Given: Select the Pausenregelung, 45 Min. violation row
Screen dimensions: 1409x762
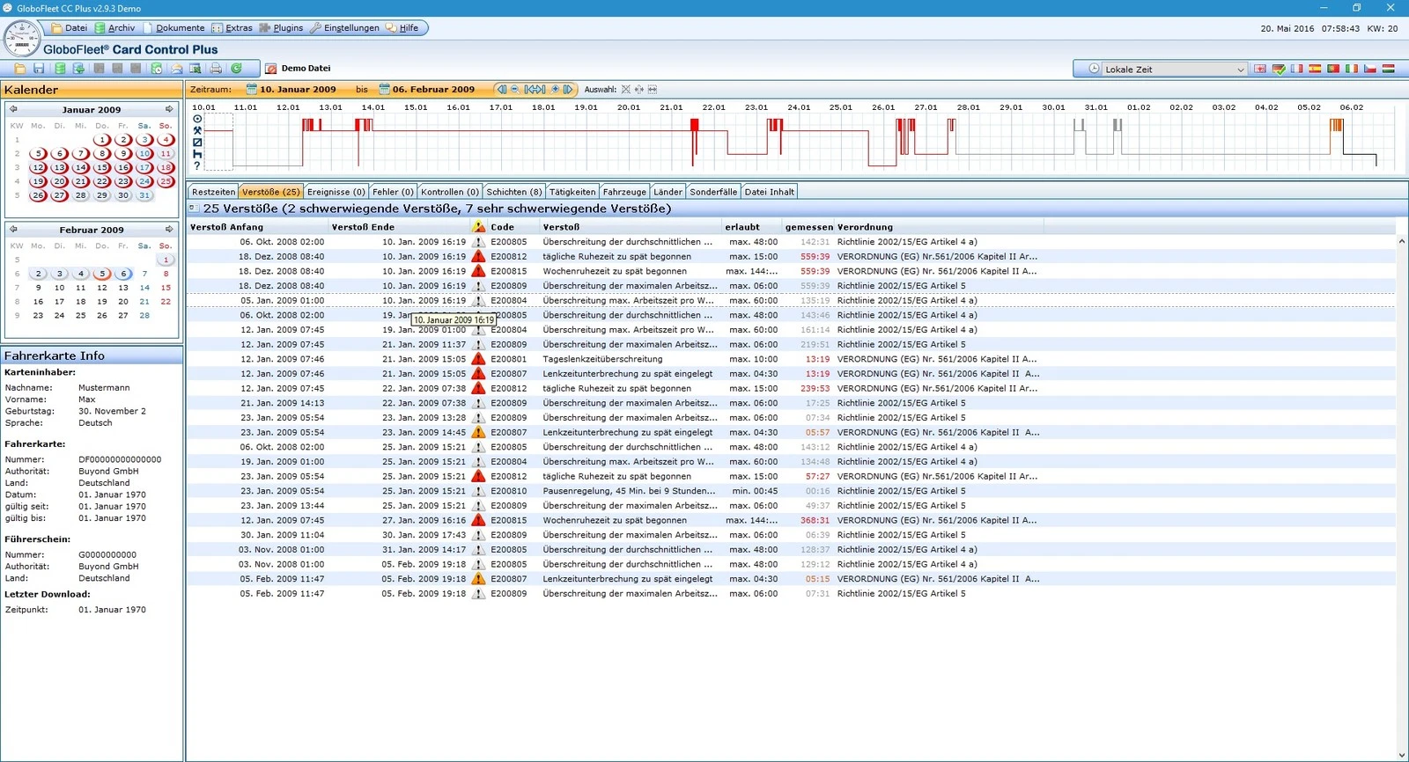Looking at the screenshot, I should 791,491.
